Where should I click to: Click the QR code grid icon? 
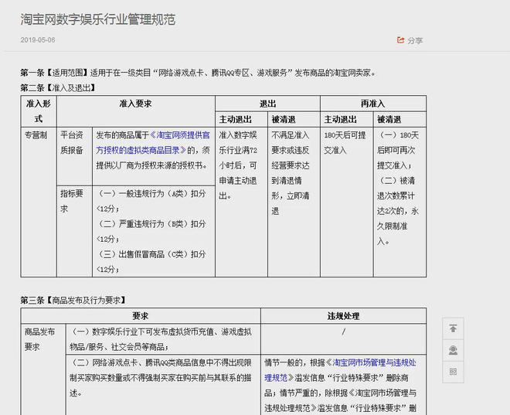coord(453,372)
